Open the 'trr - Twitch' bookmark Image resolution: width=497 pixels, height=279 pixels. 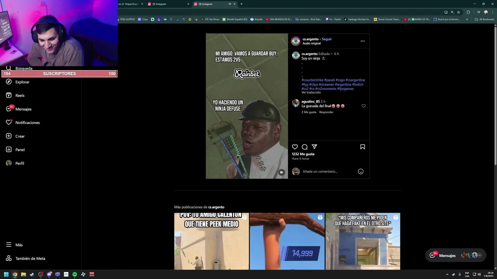coord(333,19)
